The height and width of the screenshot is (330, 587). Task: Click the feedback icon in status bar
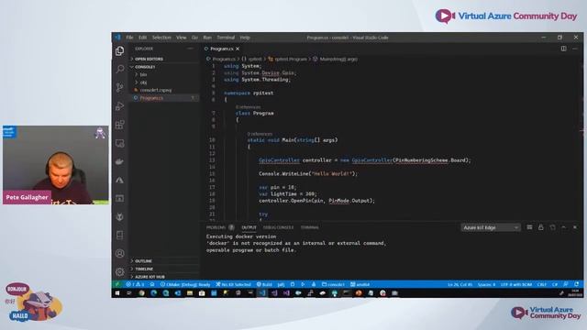click(566, 284)
